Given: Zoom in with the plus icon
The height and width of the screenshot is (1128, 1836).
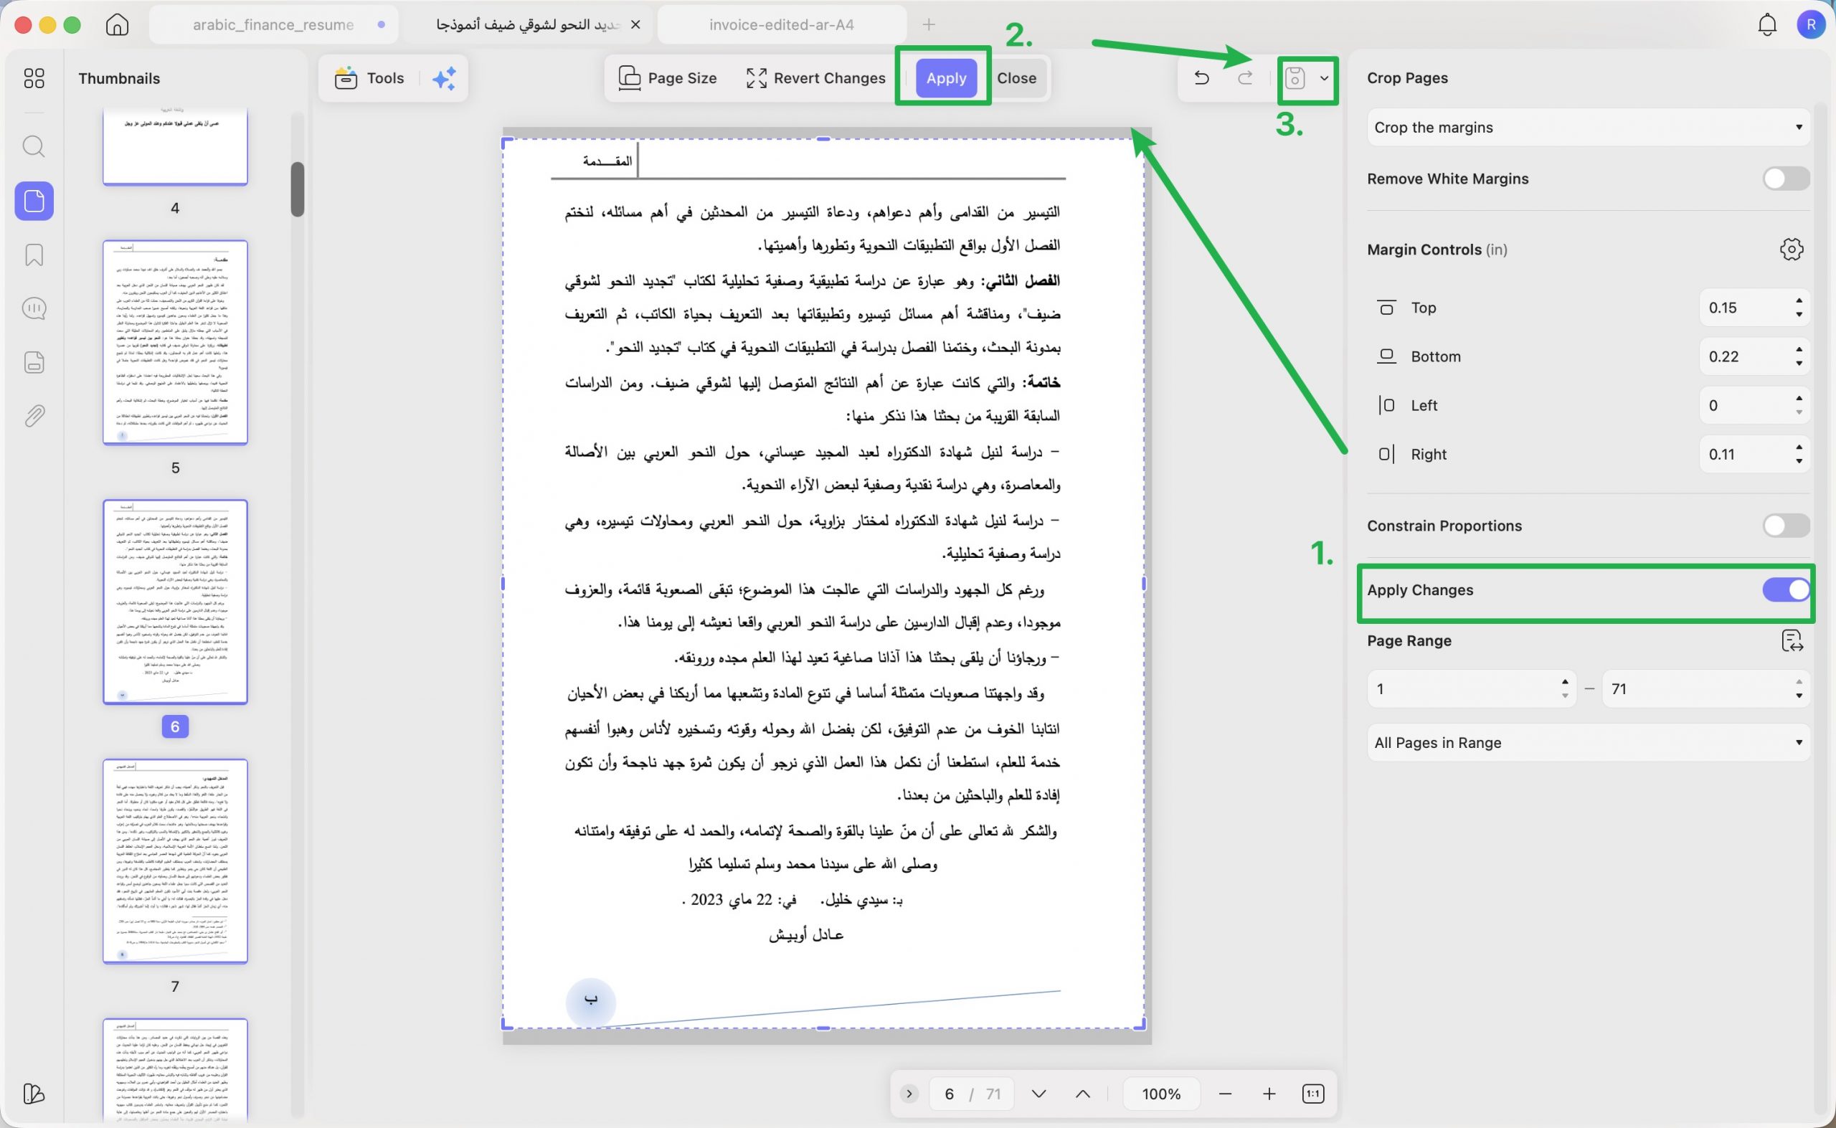Looking at the screenshot, I should (x=1269, y=1094).
